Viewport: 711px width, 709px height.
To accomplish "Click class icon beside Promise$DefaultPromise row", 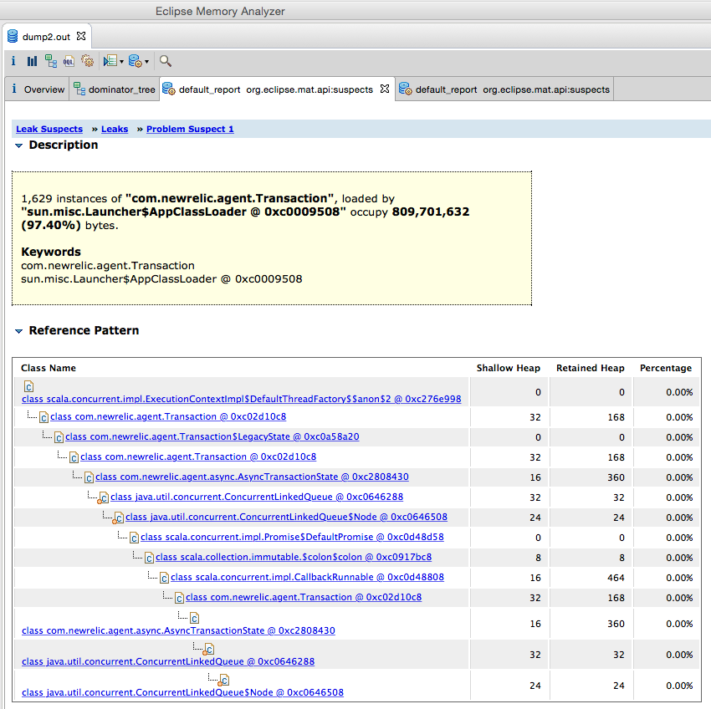I will coord(134,538).
